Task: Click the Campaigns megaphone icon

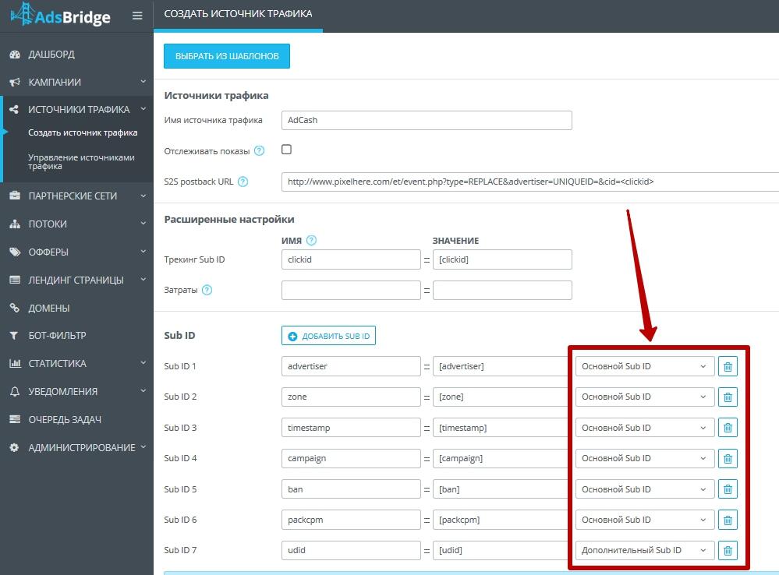Action: click(x=15, y=82)
